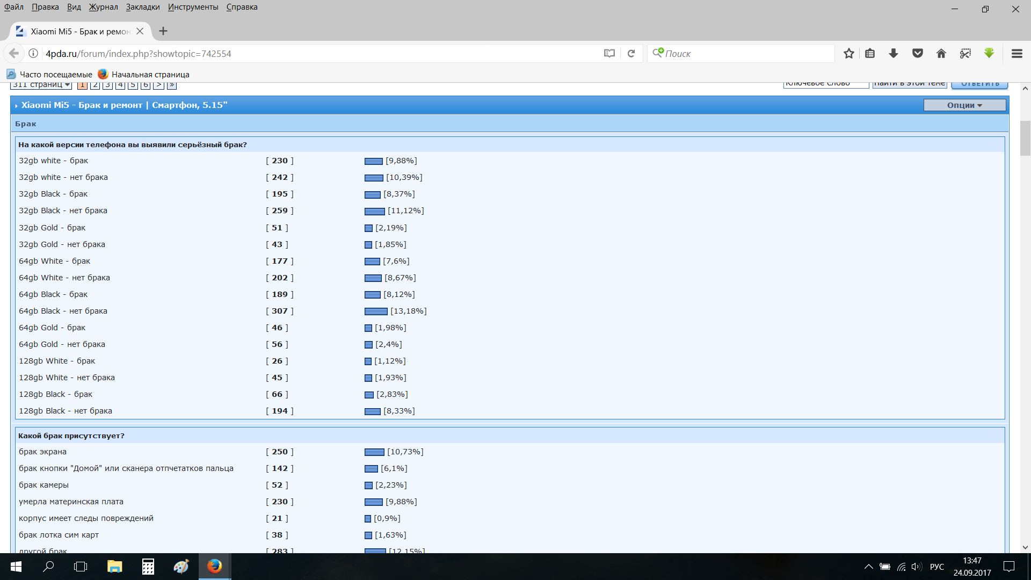Screen dimensions: 1031x580
Task: Open the Правка menu
Action: (45, 7)
